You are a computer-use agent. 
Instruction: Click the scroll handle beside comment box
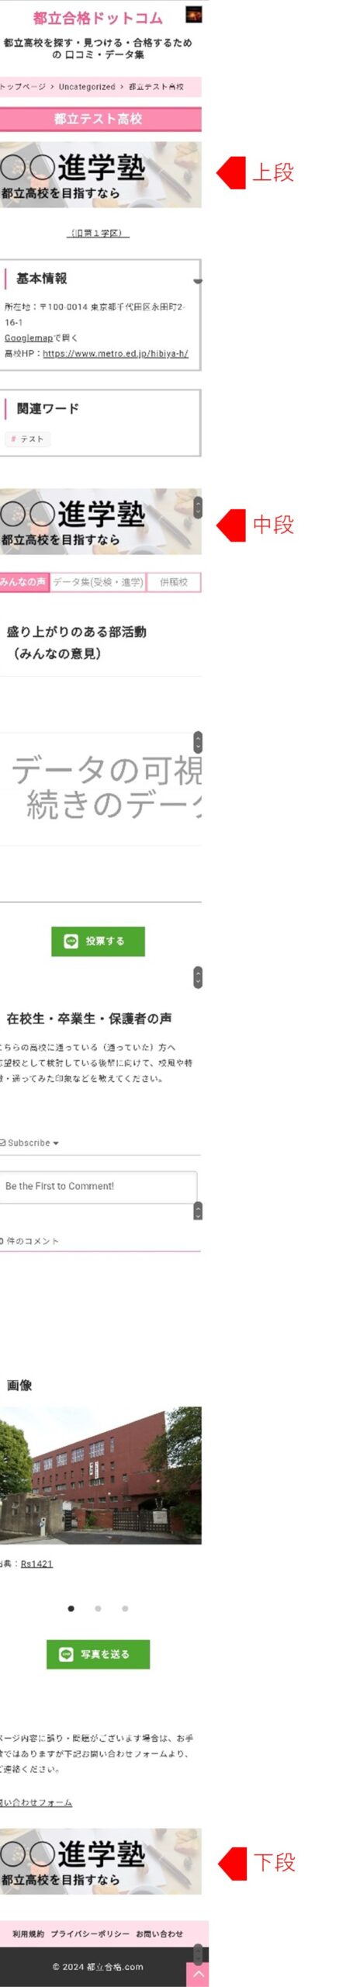tap(198, 1211)
